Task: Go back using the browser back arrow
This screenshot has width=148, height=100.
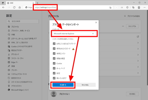Action: coord(3,7)
